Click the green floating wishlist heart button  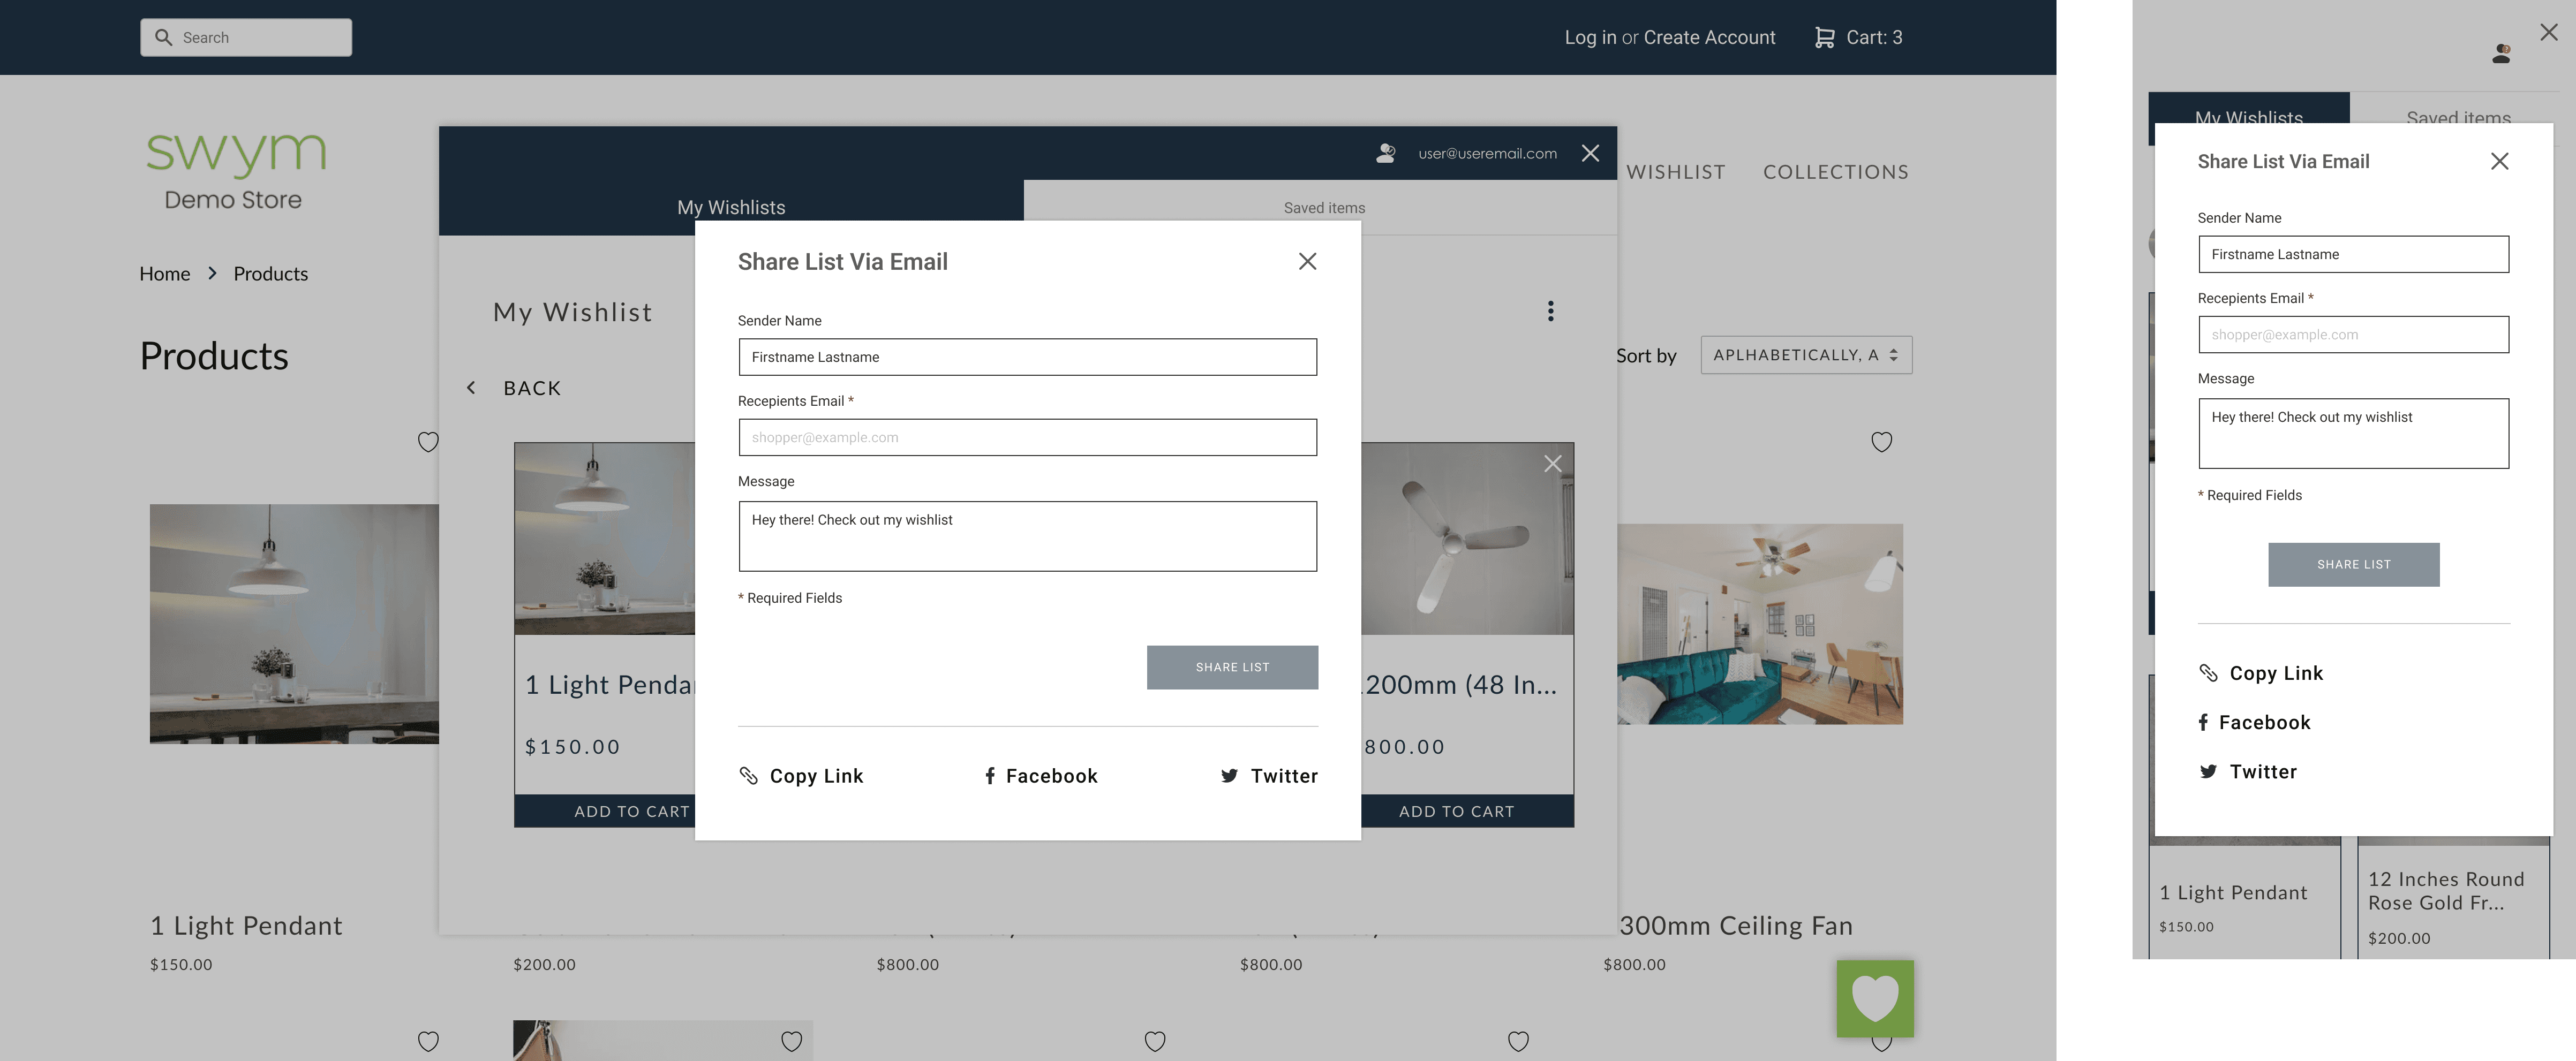coord(1875,998)
